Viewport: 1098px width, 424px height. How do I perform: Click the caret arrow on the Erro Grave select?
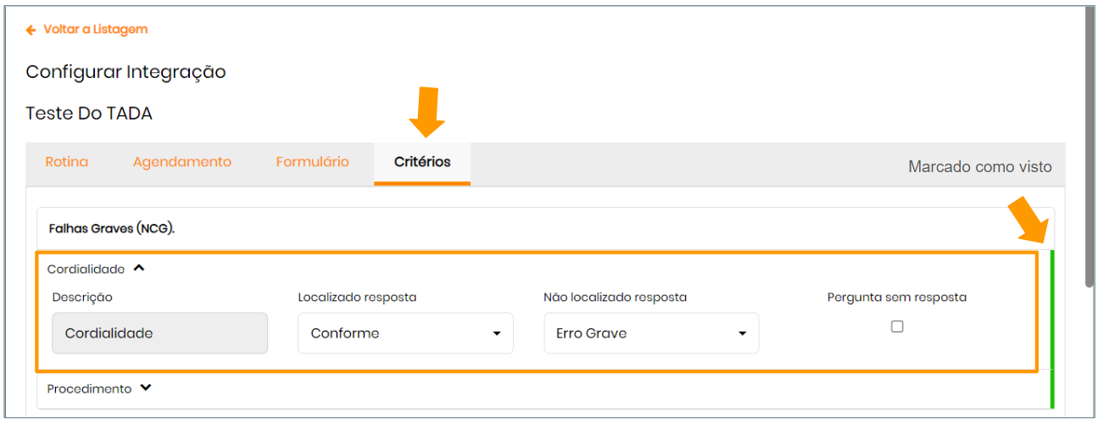(x=743, y=334)
